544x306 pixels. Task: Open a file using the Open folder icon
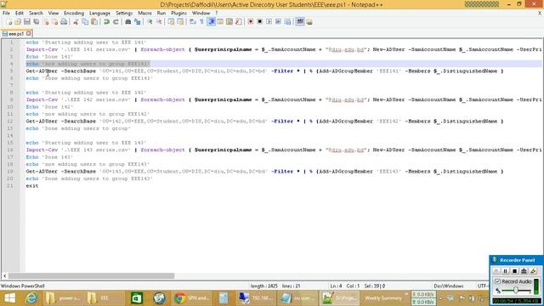tap(18, 22)
